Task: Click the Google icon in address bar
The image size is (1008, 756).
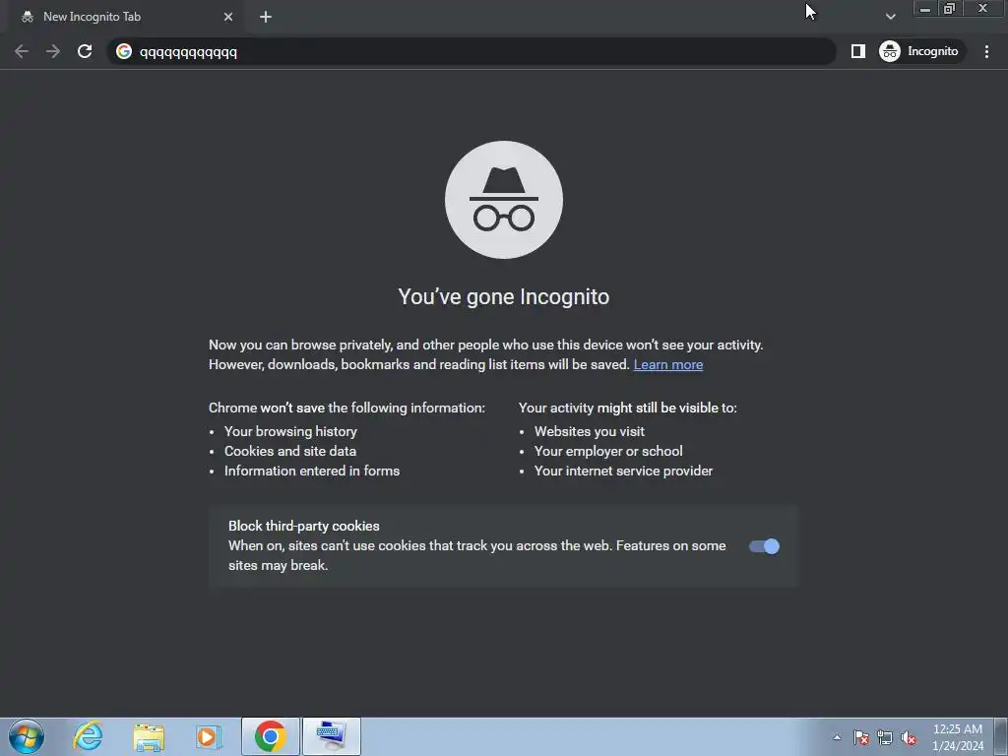Action: click(124, 51)
